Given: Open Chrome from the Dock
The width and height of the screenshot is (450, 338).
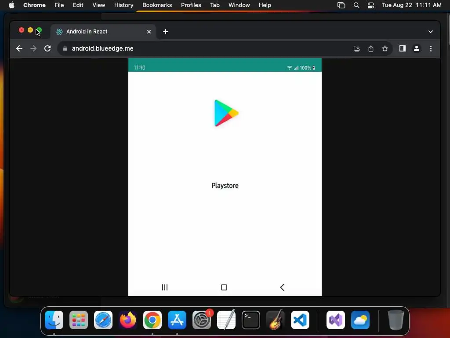Looking at the screenshot, I should (152, 320).
